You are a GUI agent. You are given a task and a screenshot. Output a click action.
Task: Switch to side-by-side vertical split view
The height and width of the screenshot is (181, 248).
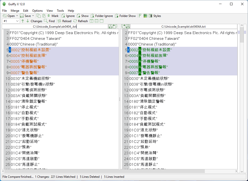(92, 21)
